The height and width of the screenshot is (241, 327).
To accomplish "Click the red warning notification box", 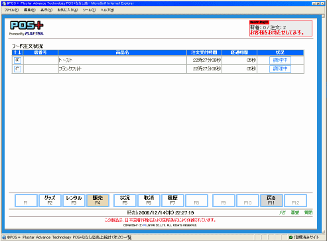I will click(x=281, y=28).
